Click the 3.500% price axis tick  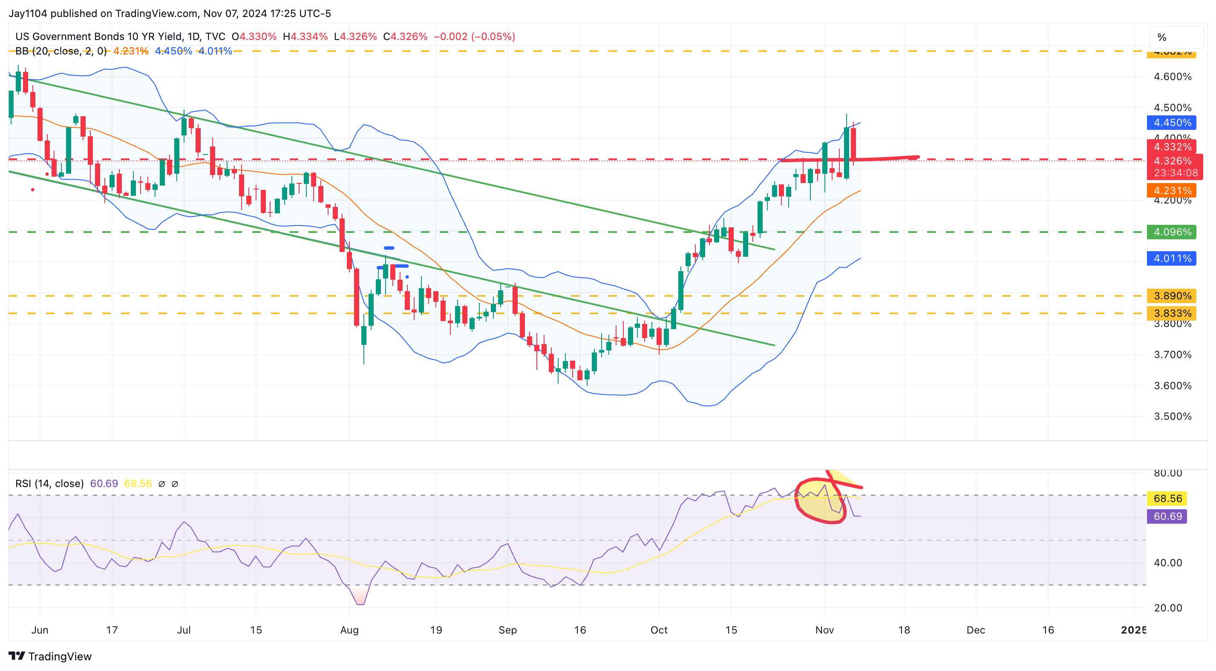pyautogui.click(x=1173, y=416)
